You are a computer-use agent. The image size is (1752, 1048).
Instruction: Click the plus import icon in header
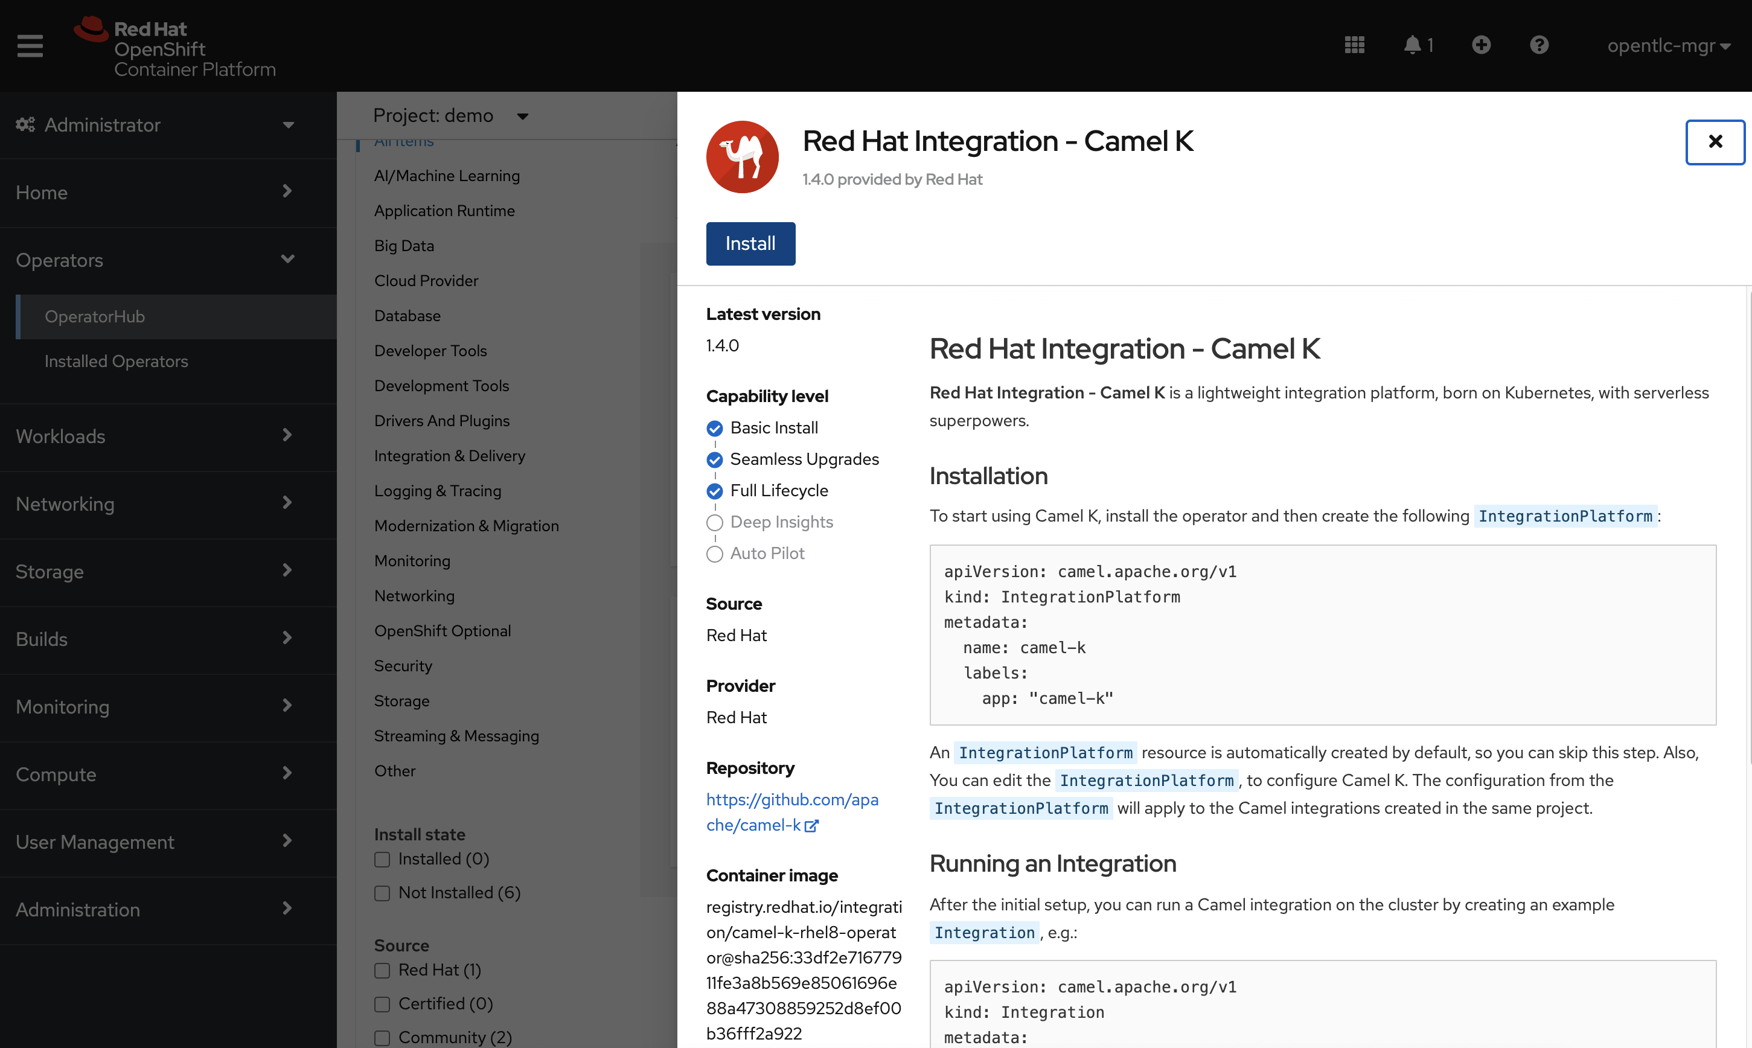click(x=1481, y=45)
